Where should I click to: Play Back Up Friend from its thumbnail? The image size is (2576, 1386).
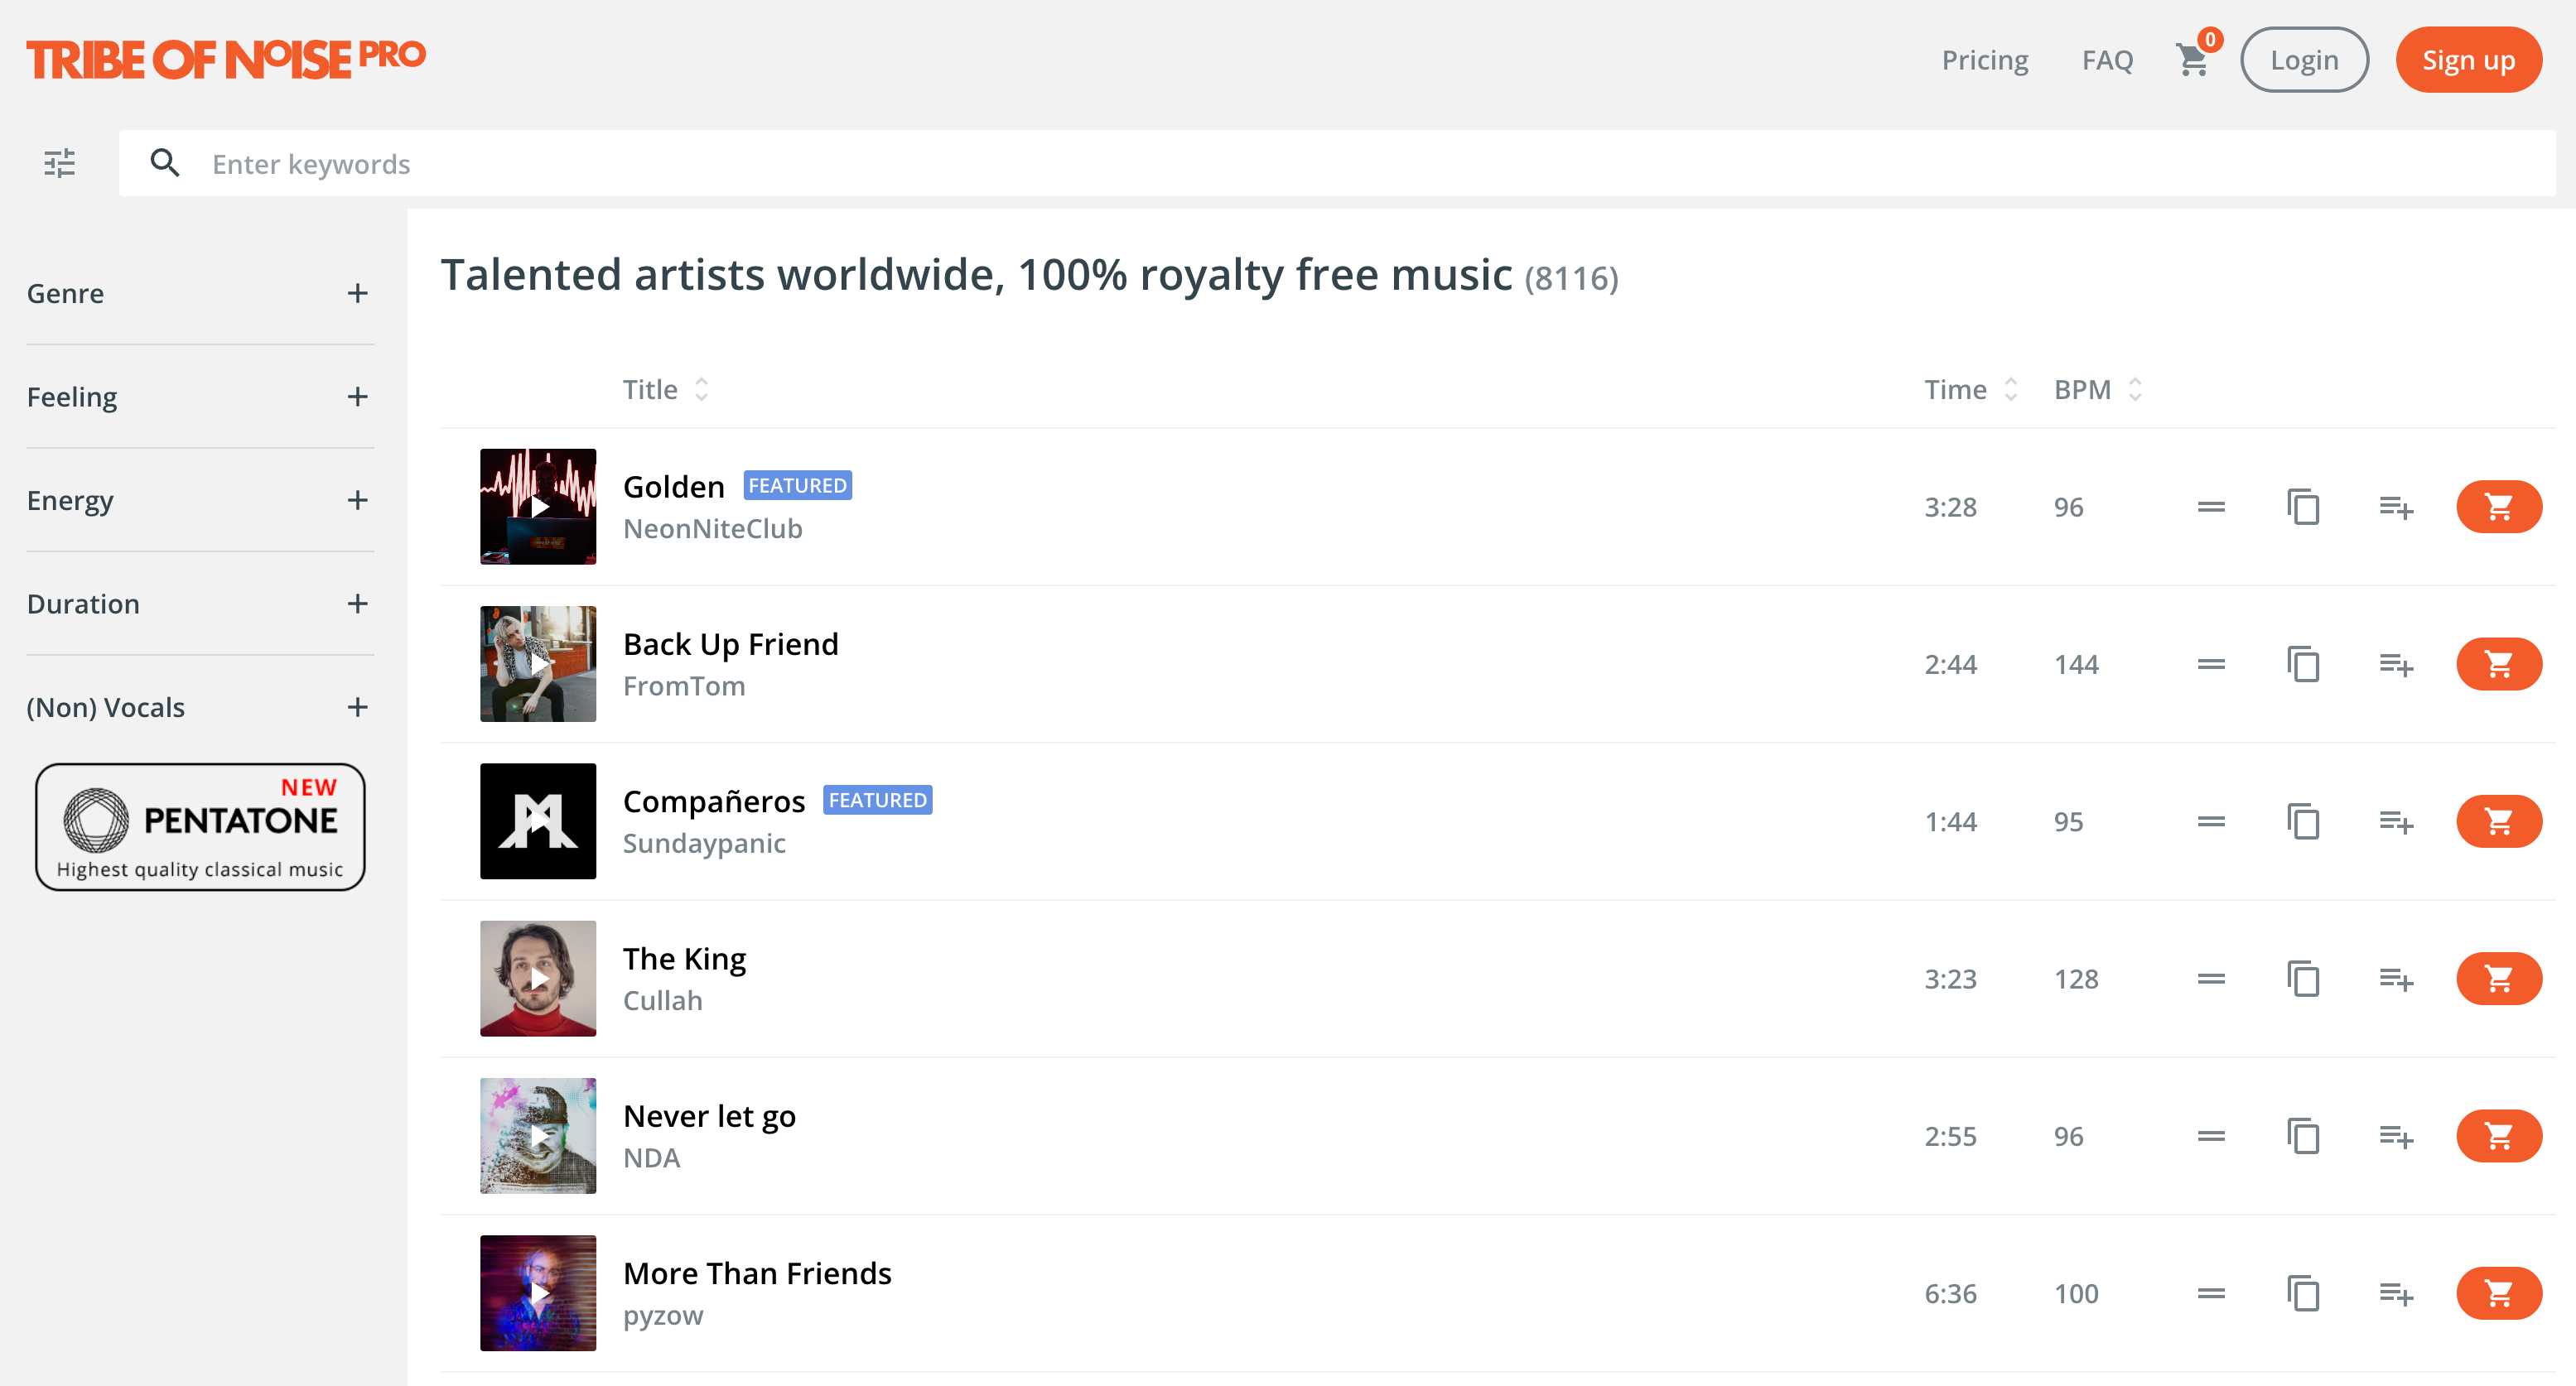click(x=538, y=663)
